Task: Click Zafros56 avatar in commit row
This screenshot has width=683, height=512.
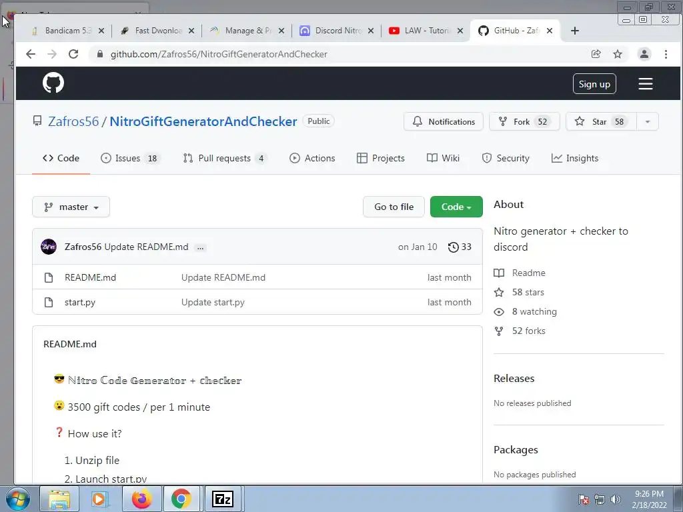Action: click(x=49, y=247)
